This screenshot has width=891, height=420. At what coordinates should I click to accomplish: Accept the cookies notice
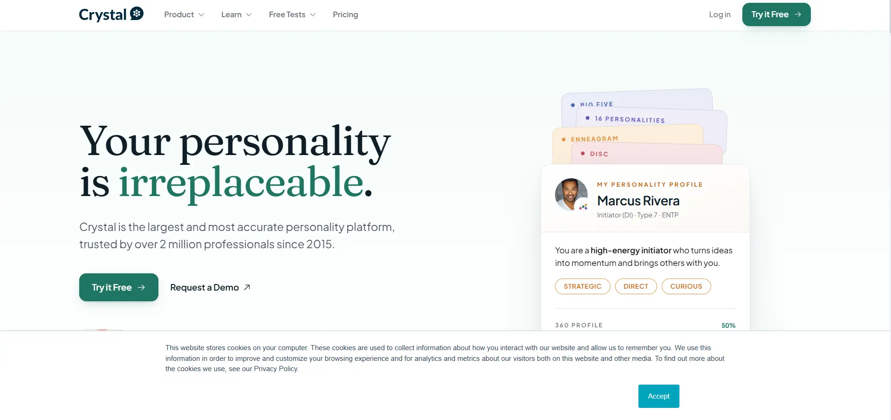click(x=658, y=396)
